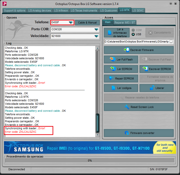
Task: Click the Cancelamento X icon
Action: [150, 33]
